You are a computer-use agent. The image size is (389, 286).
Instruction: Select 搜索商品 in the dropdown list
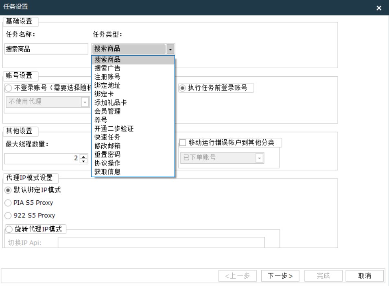[x=133, y=60]
